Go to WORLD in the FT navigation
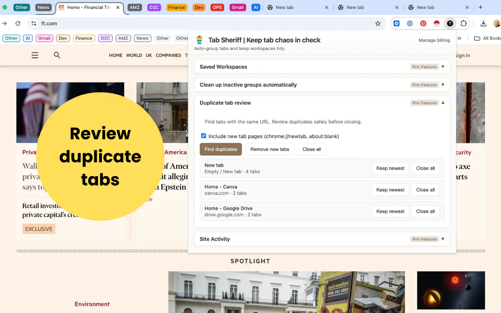Viewport: 501px width, 313px height. pos(134,56)
